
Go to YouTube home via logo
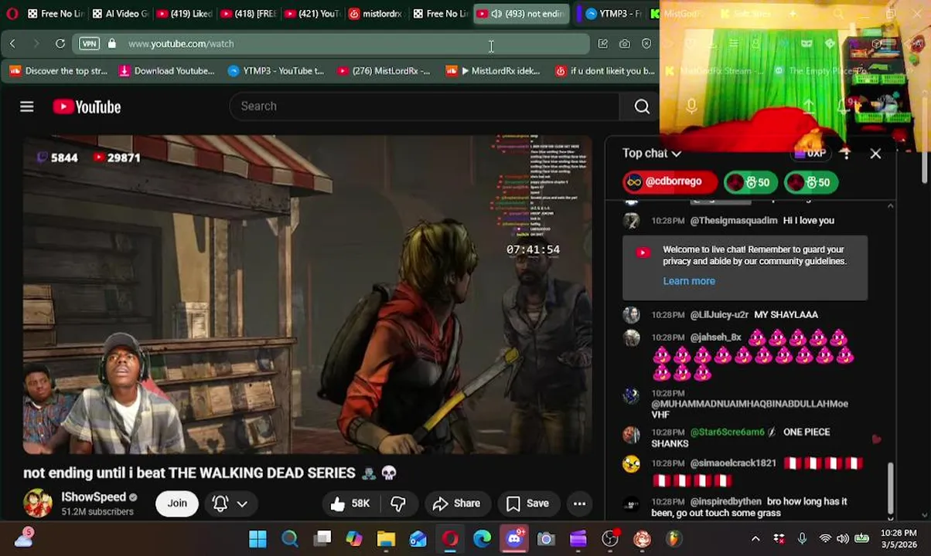click(x=87, y=107)
